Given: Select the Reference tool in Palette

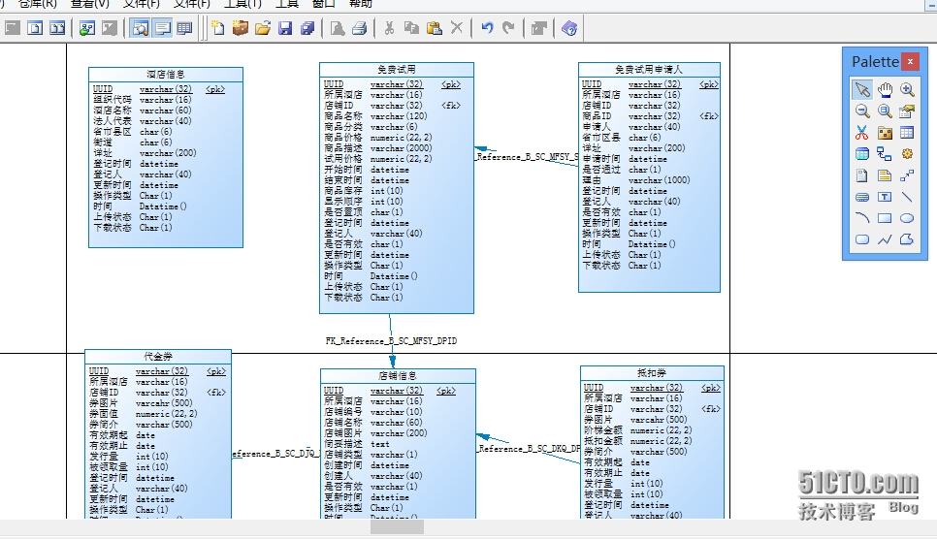Looking at the screenshot, I should coord(885,154).
